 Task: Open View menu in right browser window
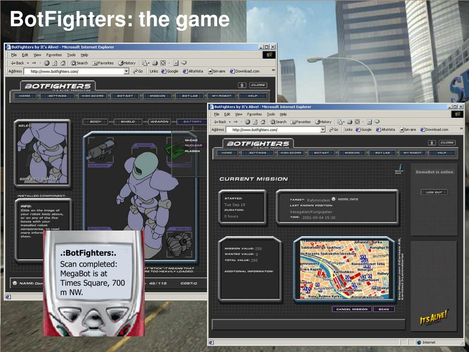pyautogui.click(x=238, y=114)
